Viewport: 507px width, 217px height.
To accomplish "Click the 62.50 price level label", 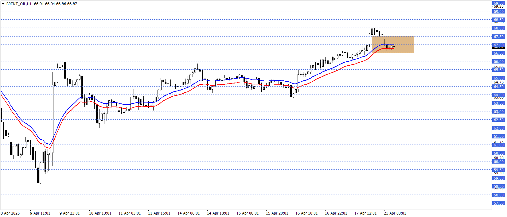I will point(499,120).
